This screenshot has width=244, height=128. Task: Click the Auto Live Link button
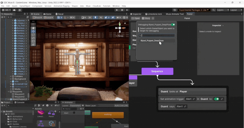click(x=121, y=106)
